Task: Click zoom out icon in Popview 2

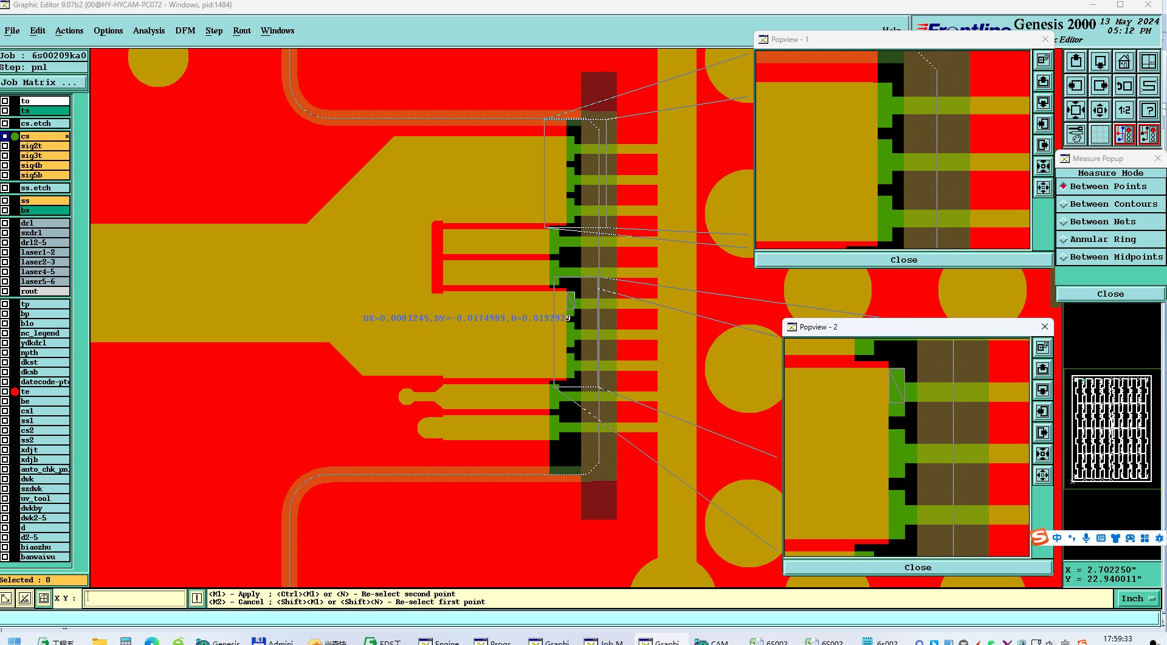Action: pyautogui.click(x=1043, y=475)
